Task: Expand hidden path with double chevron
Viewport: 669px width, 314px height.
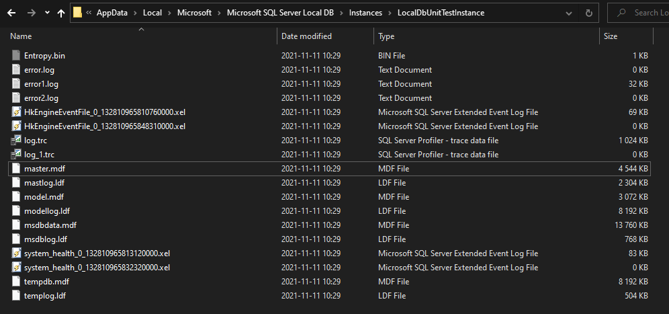Action: pyautogui.click(x=89, y=13)
